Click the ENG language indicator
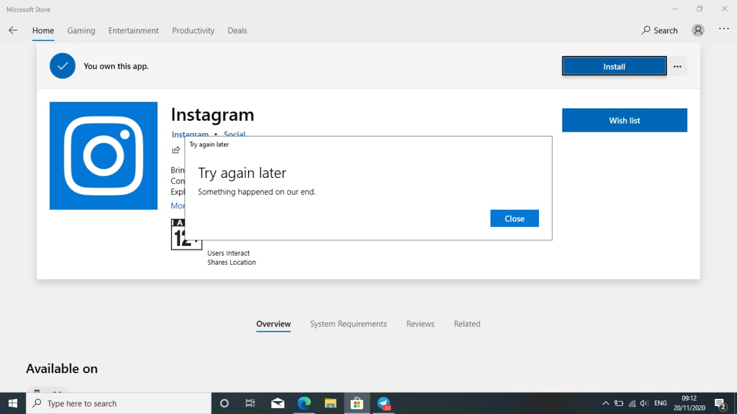Viewport: 737px width, 414px height. point(660,403)
